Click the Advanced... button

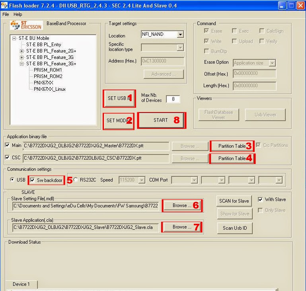click(164, 74)
